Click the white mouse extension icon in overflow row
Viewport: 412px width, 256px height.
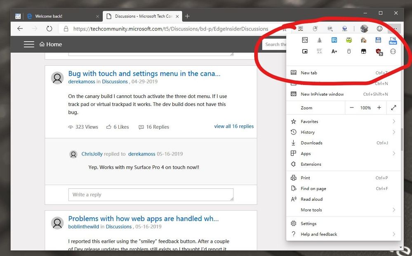click(349, 52)
